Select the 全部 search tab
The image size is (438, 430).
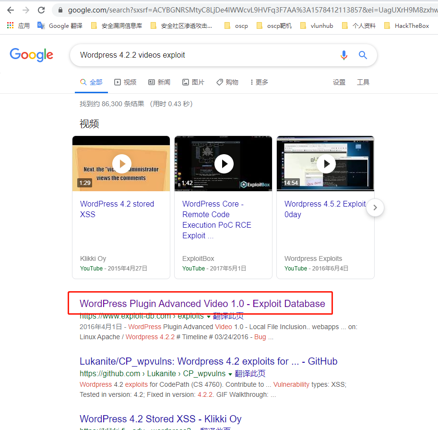pyautogui.click(x=91, y=82)
